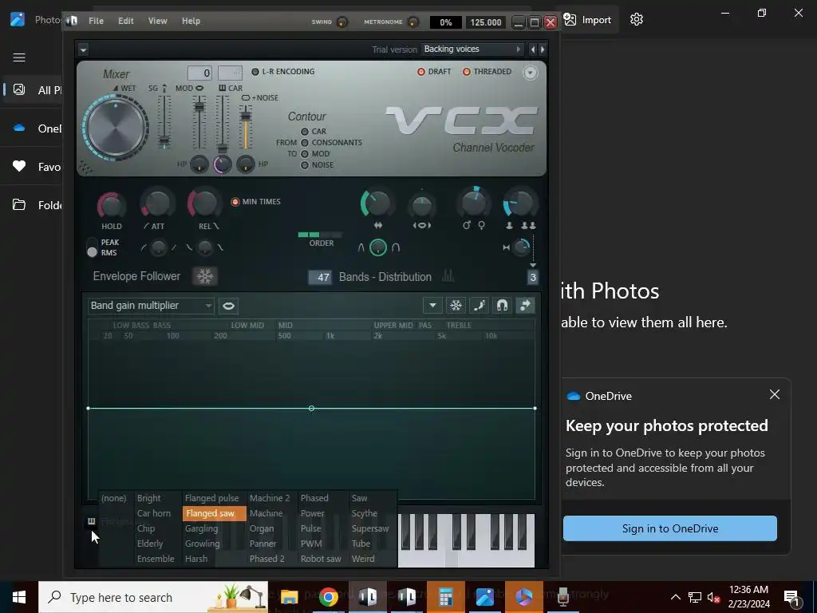Click the curve pencil icon in envelope toolbar
The width and height of the screenshot is (817, 613).
(479, 306)
